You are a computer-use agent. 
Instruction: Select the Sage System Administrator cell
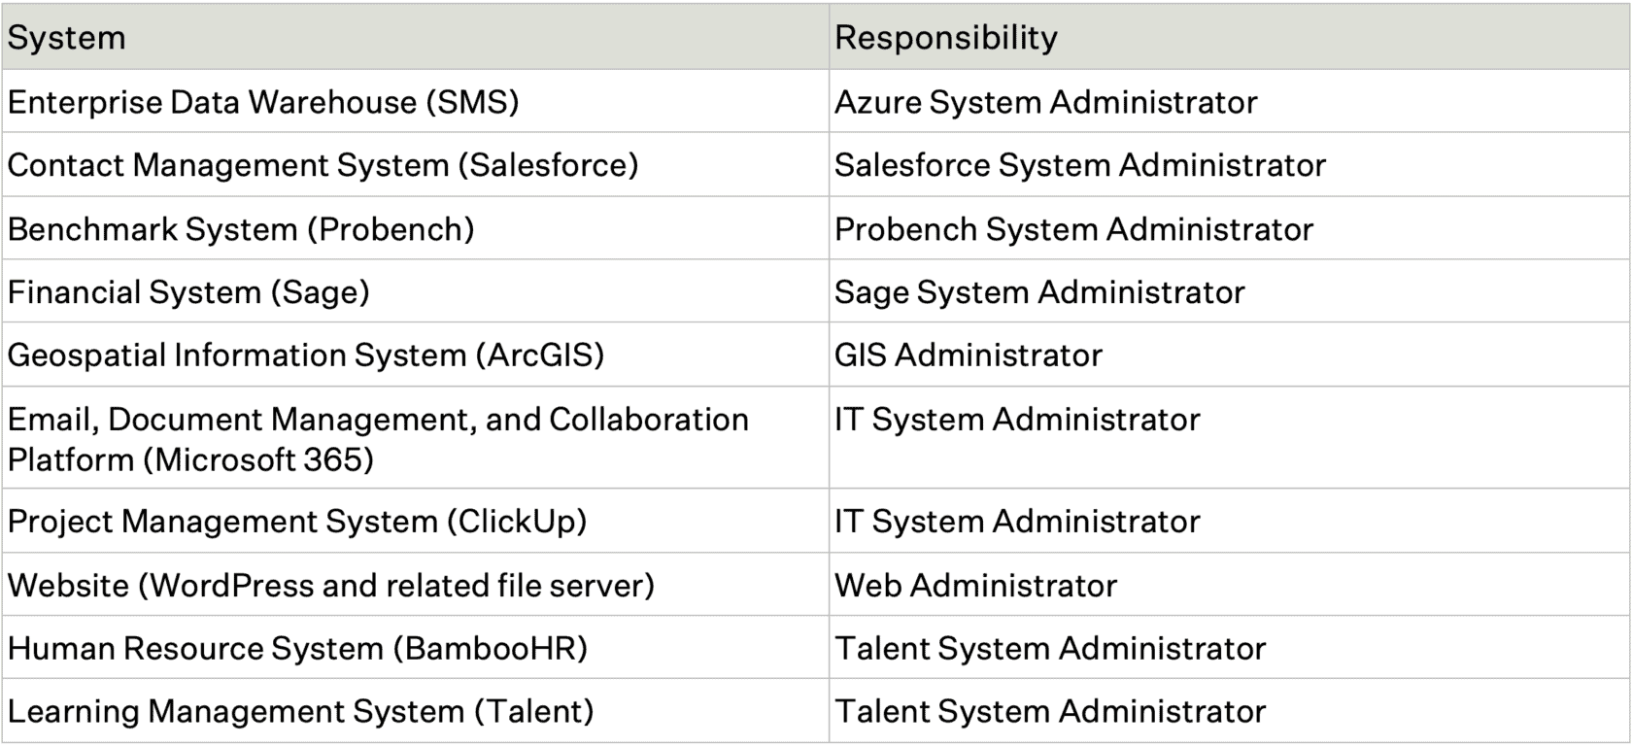click(x=1039, y=292)
